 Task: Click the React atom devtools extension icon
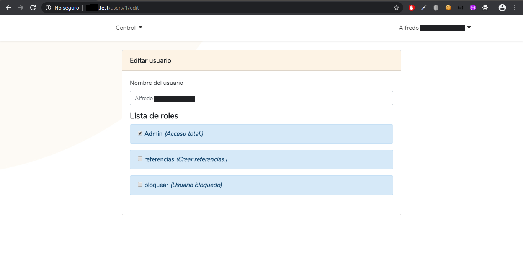[x=485, y=8]
